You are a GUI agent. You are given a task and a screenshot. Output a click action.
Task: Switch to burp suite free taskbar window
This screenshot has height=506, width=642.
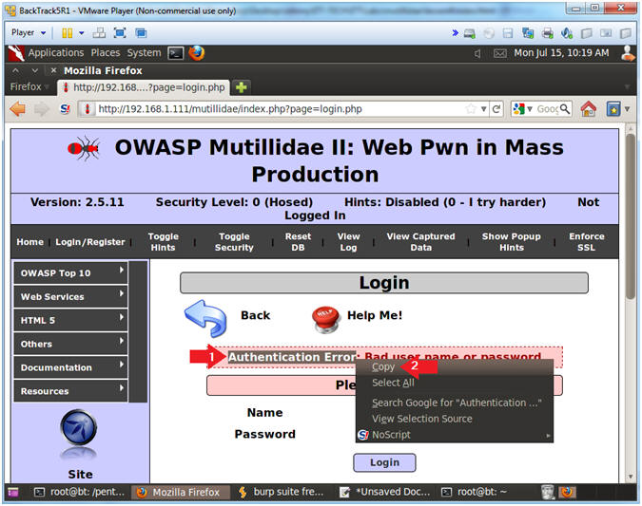(x=282, y=492)
